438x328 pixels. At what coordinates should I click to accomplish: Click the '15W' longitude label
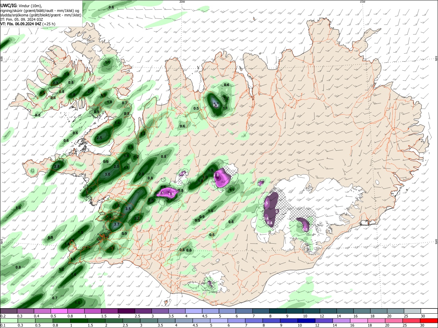click(362, 2)
